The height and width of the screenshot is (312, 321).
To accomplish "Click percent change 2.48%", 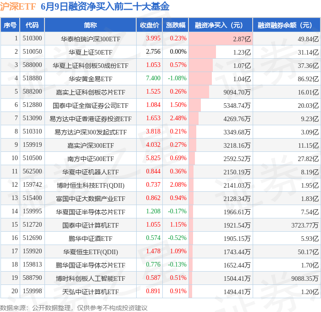I will [x=178, y=118].
